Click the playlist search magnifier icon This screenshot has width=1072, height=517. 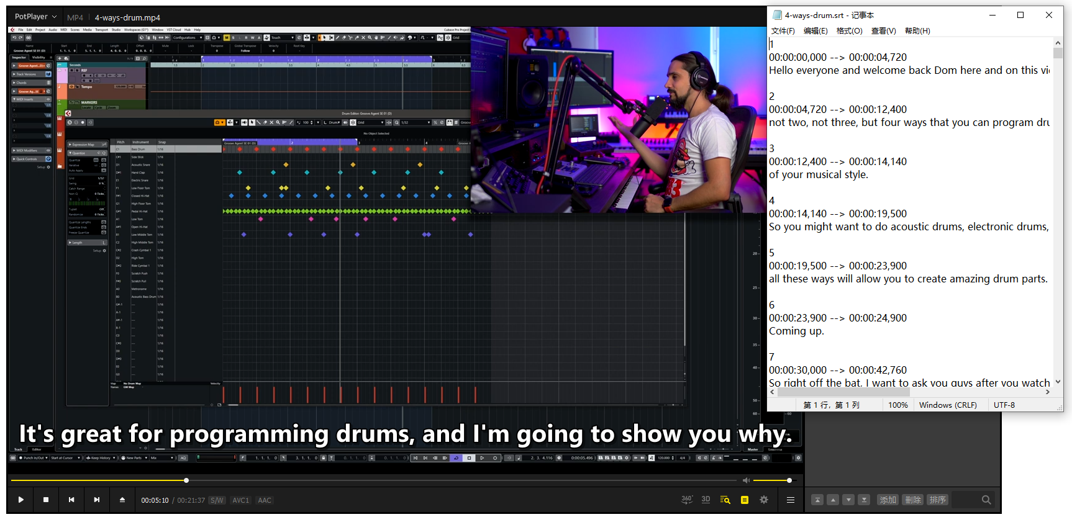tap(986, 500)
